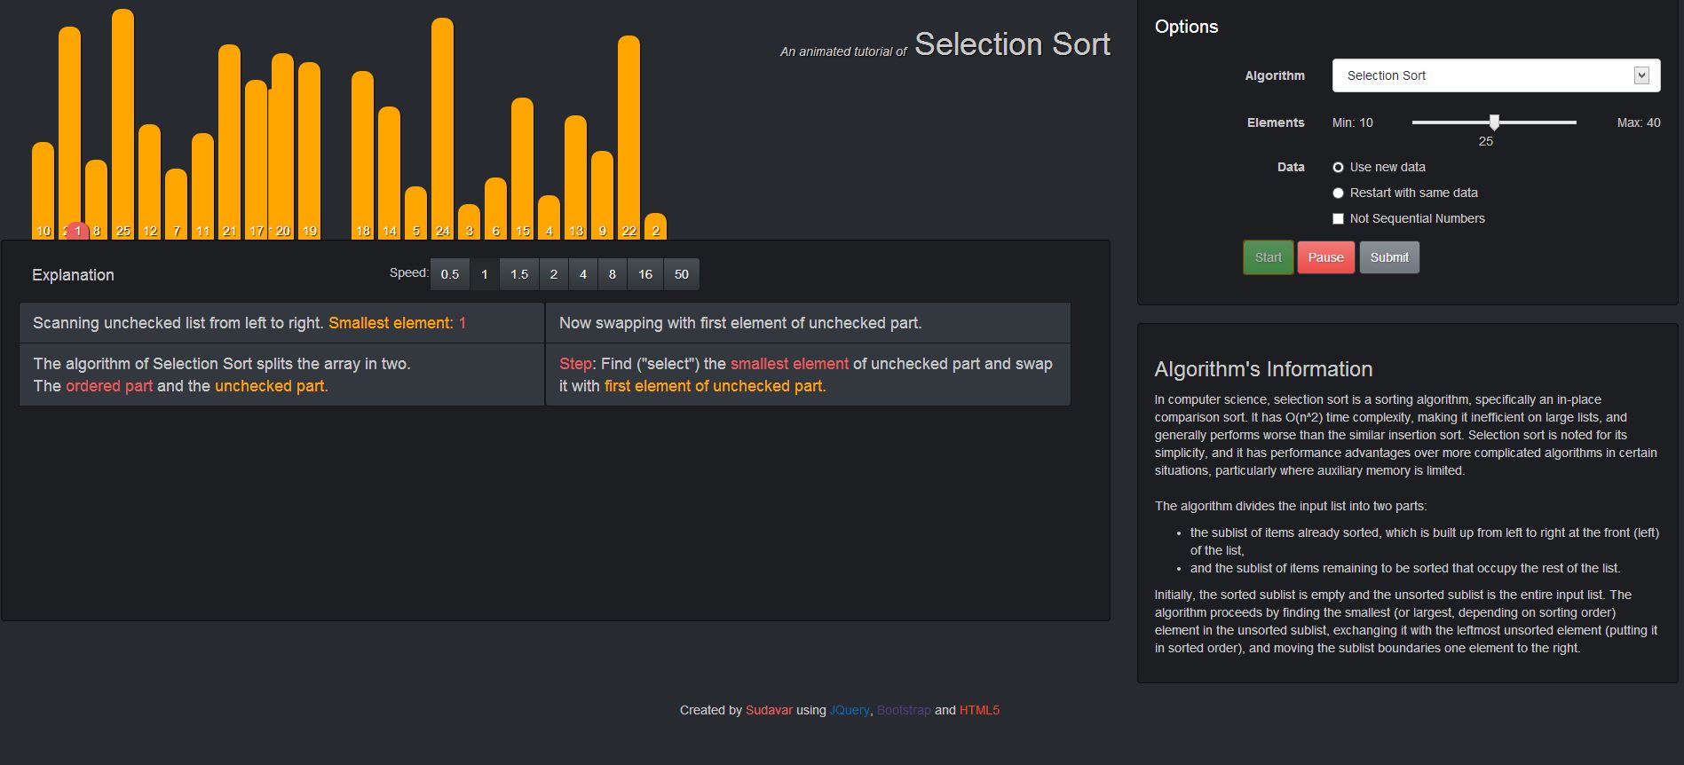Set animation speed to 1.5
1684x765 pixels.
(x=519, y=274)
